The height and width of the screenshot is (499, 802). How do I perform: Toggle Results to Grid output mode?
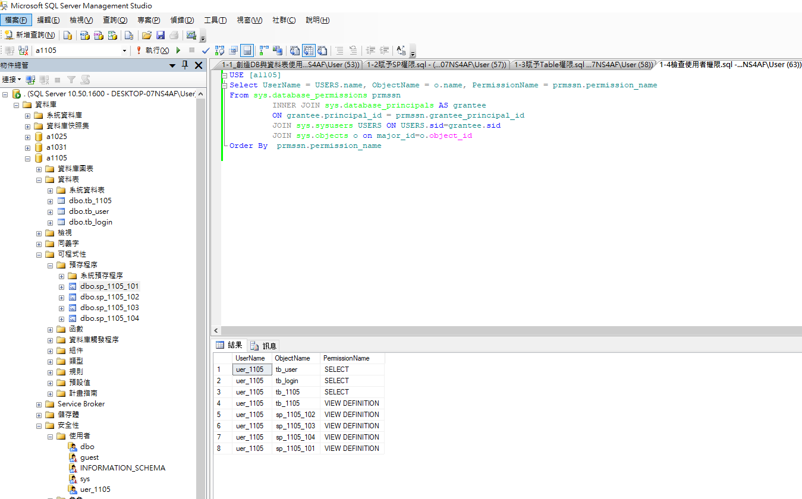point(309,50)
